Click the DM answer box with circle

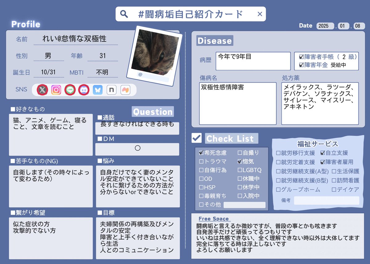[137, 149]
